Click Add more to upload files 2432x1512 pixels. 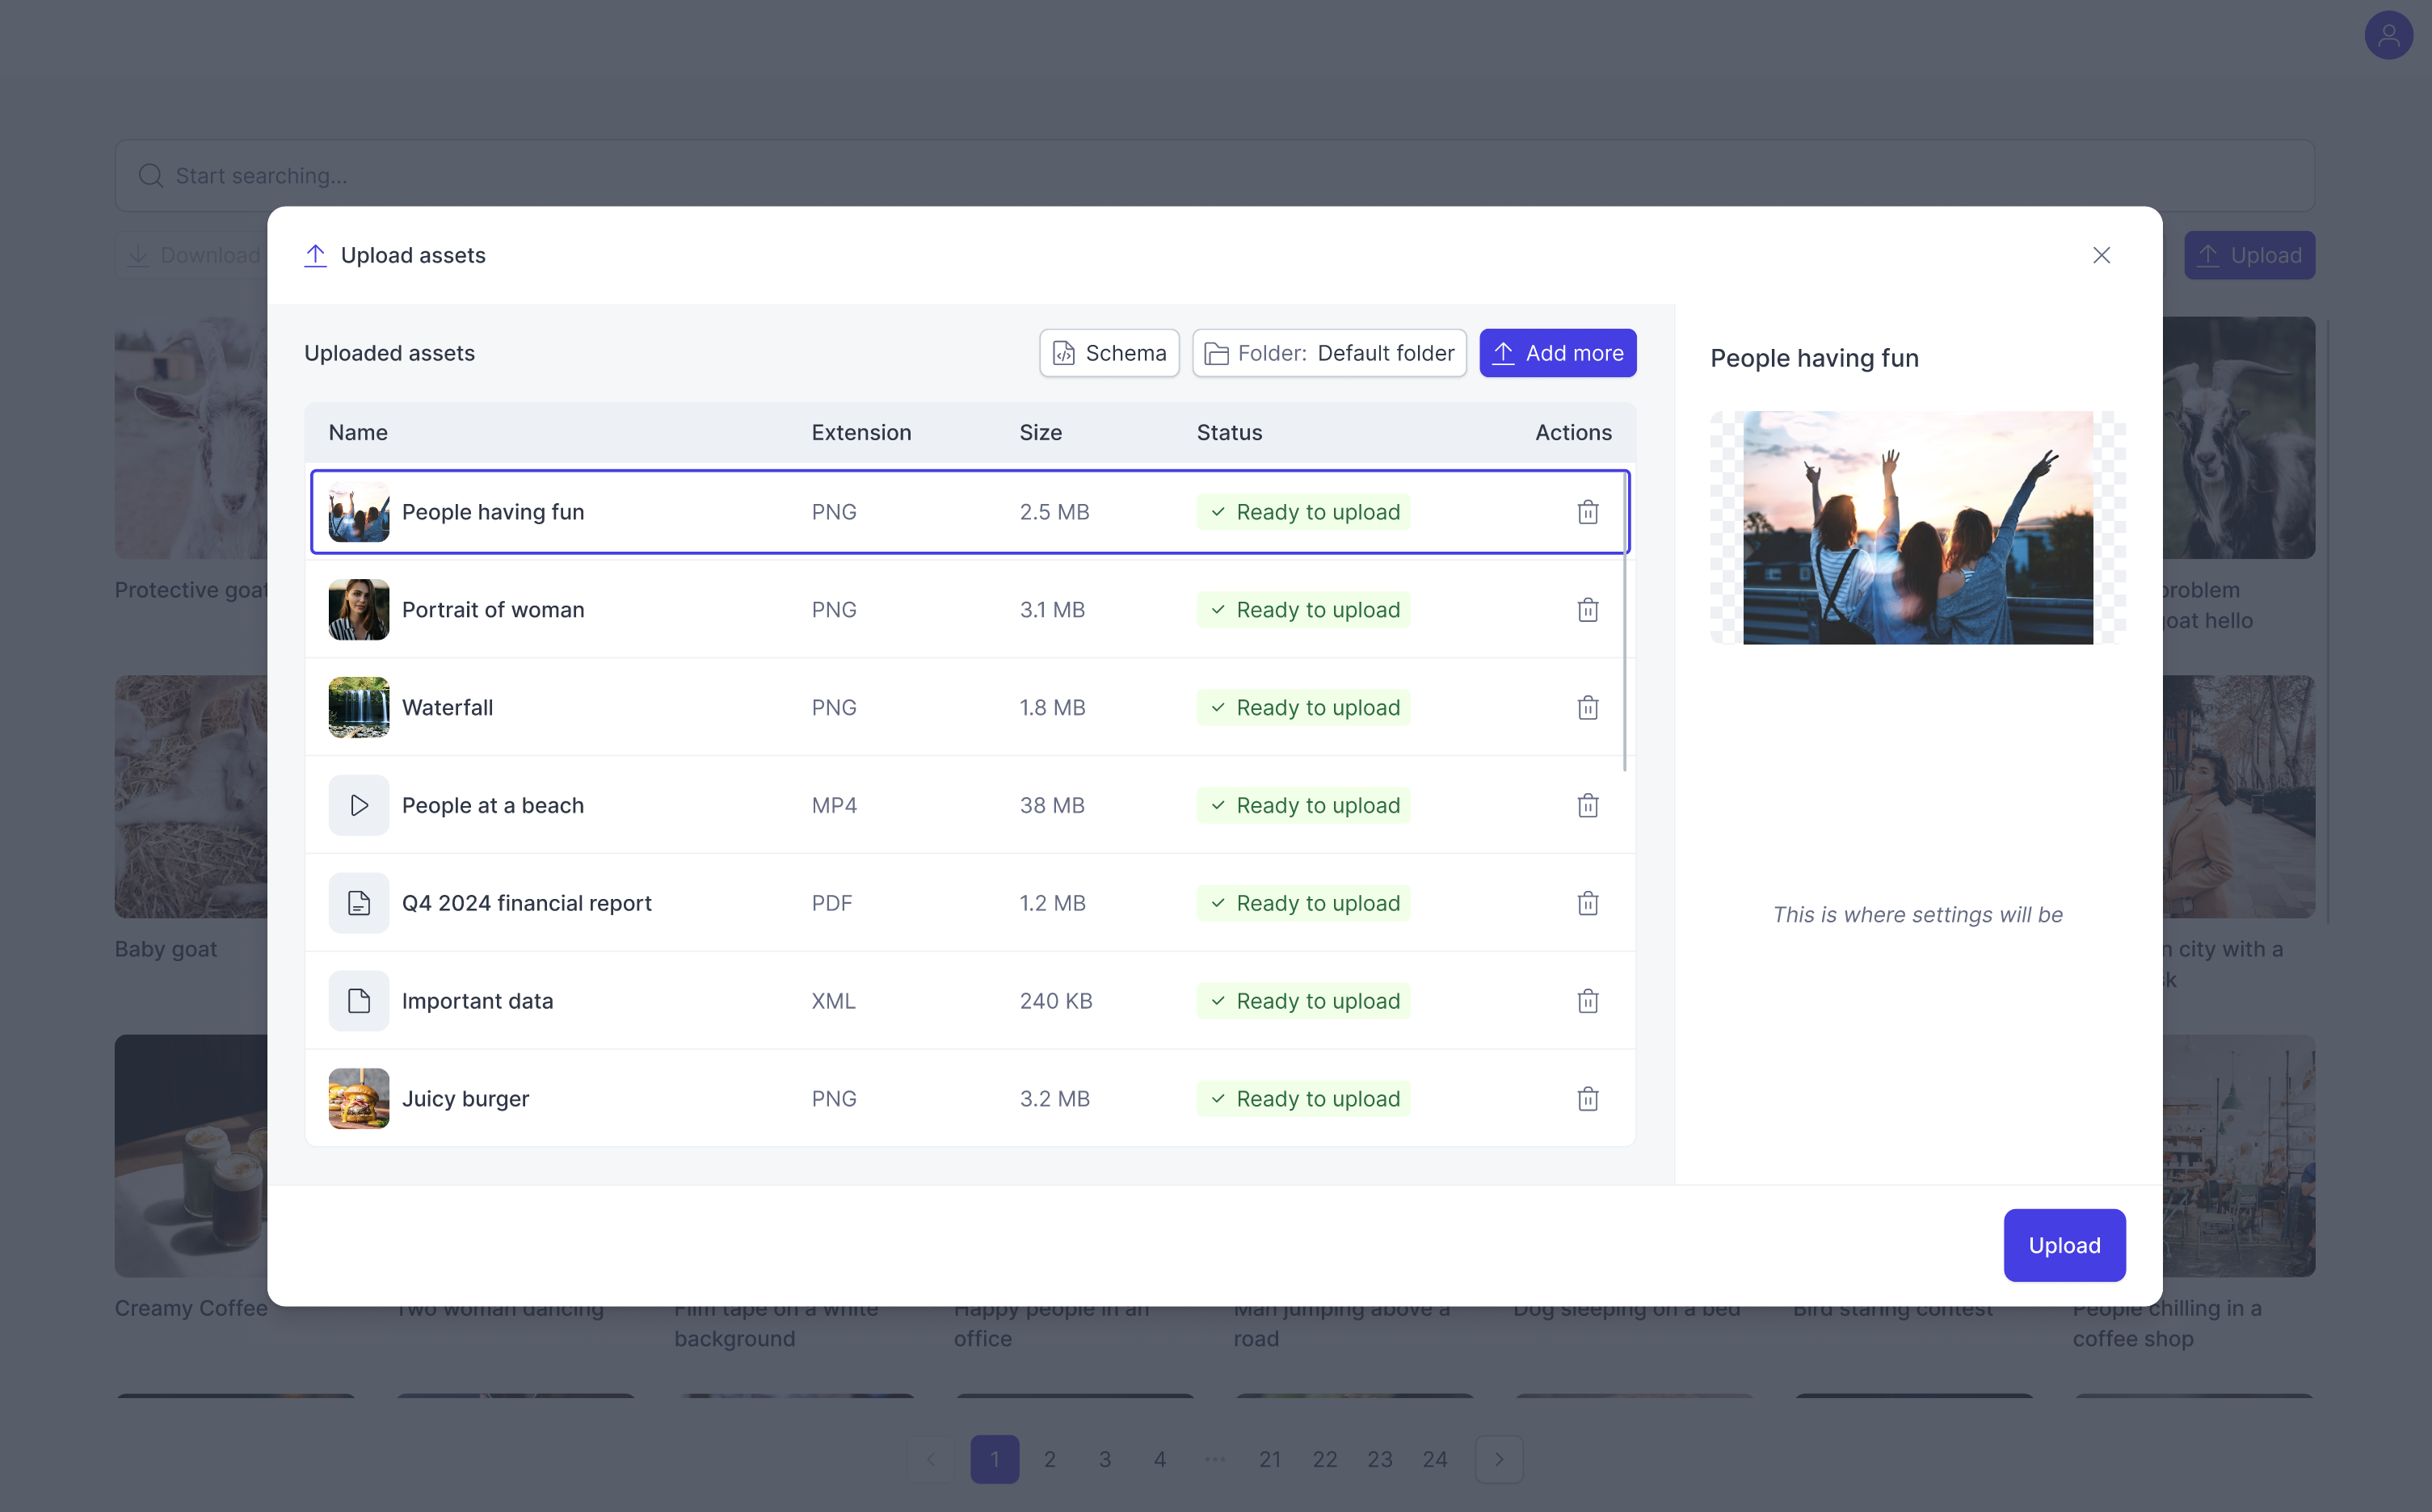tap(1557, 353)
